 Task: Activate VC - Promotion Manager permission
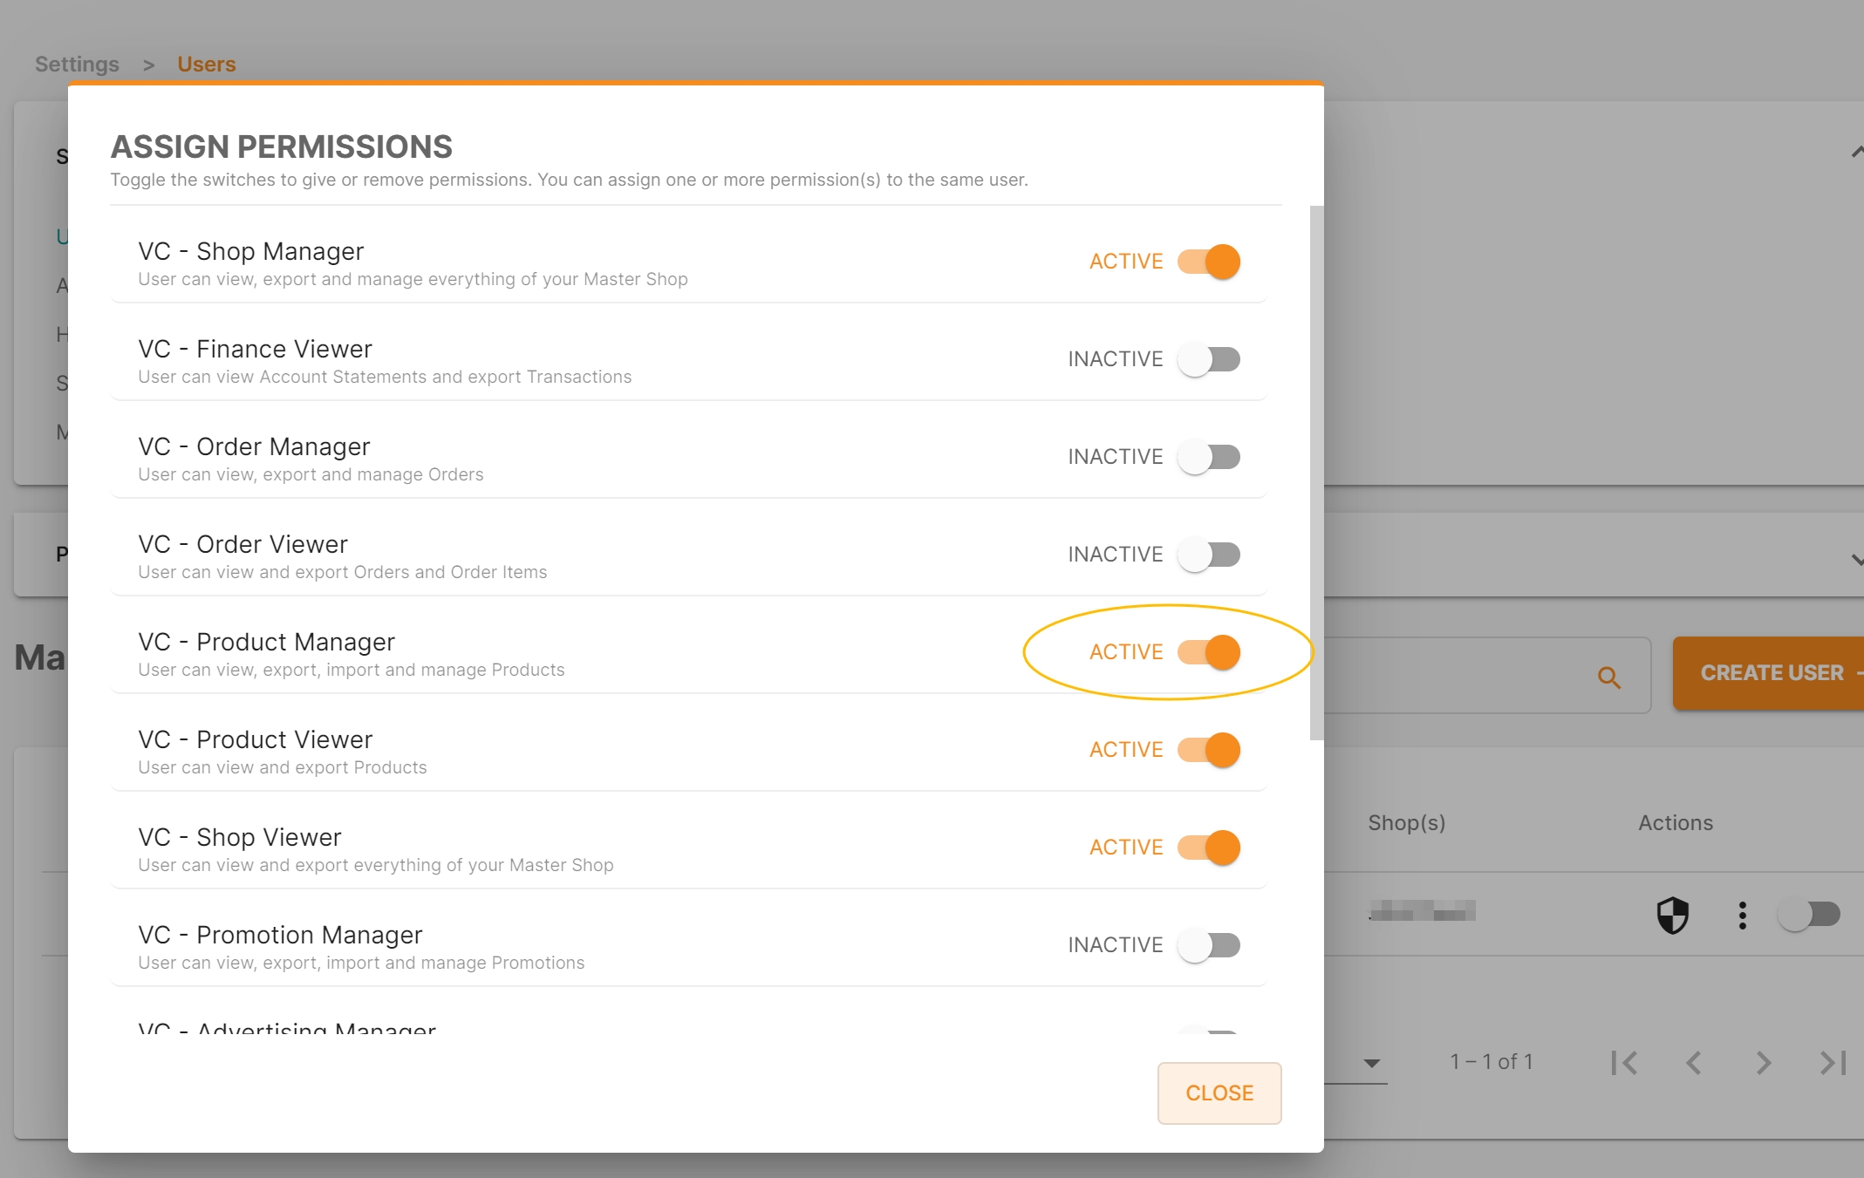tap(1209, 945)
